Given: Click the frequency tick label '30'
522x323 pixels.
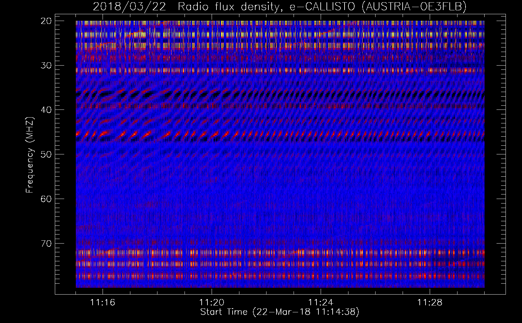Looking at the screenshot, I should coord(46,66).
